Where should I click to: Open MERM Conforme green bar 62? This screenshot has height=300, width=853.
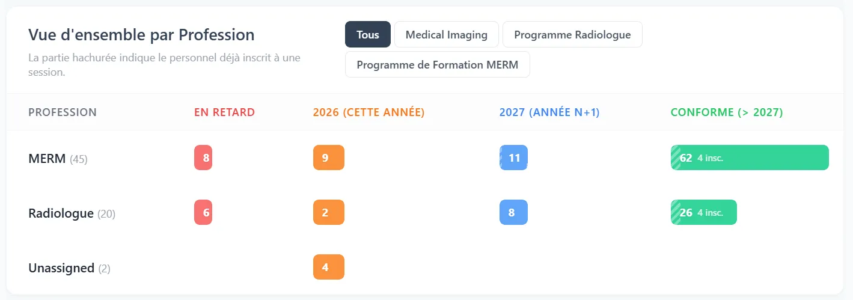click(x=750, y=158)
